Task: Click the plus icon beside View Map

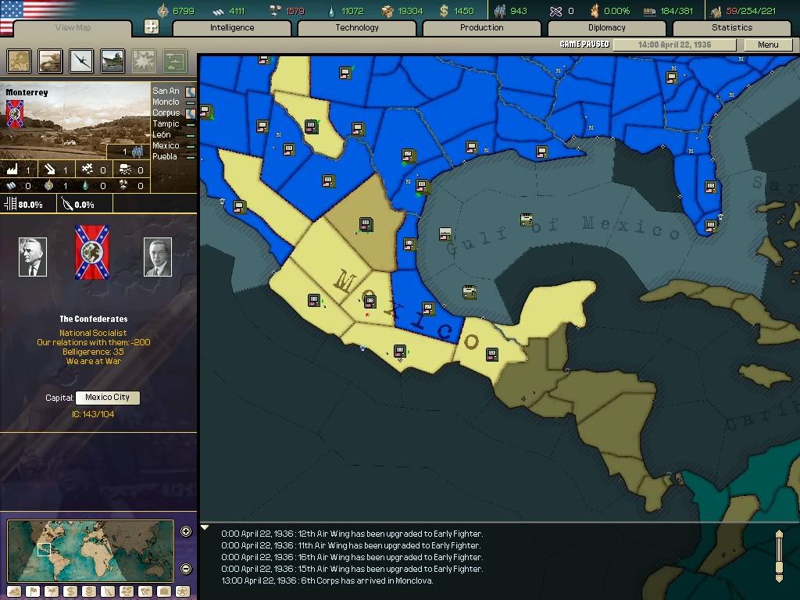Action: pos(152,27)
